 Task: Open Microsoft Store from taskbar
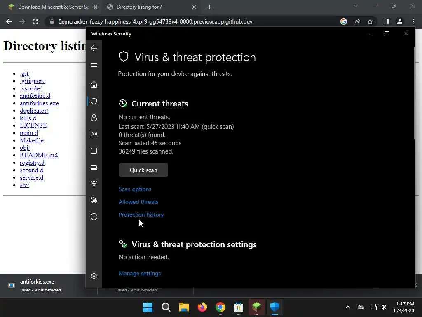point(239,307)
